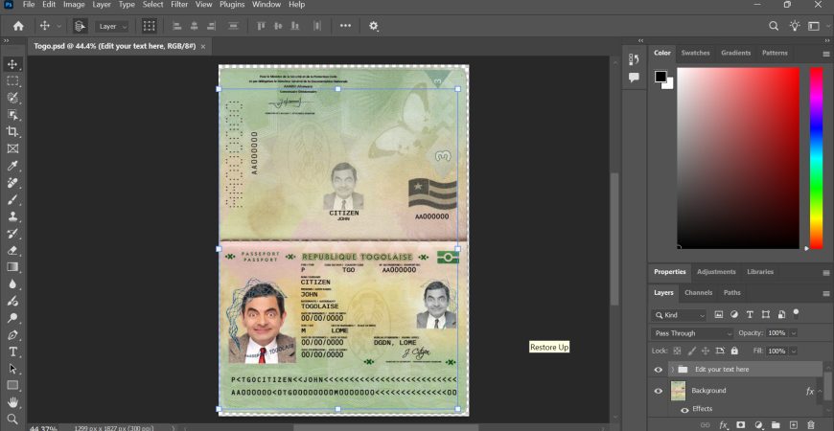Hide the 'Edit your text here' group
Screen dimensions: 834x431
pos(659,370)
